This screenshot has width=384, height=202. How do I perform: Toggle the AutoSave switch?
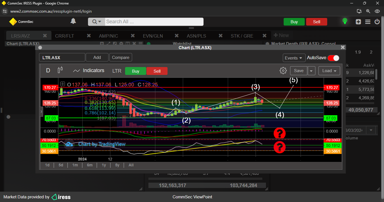pos(333,58)
